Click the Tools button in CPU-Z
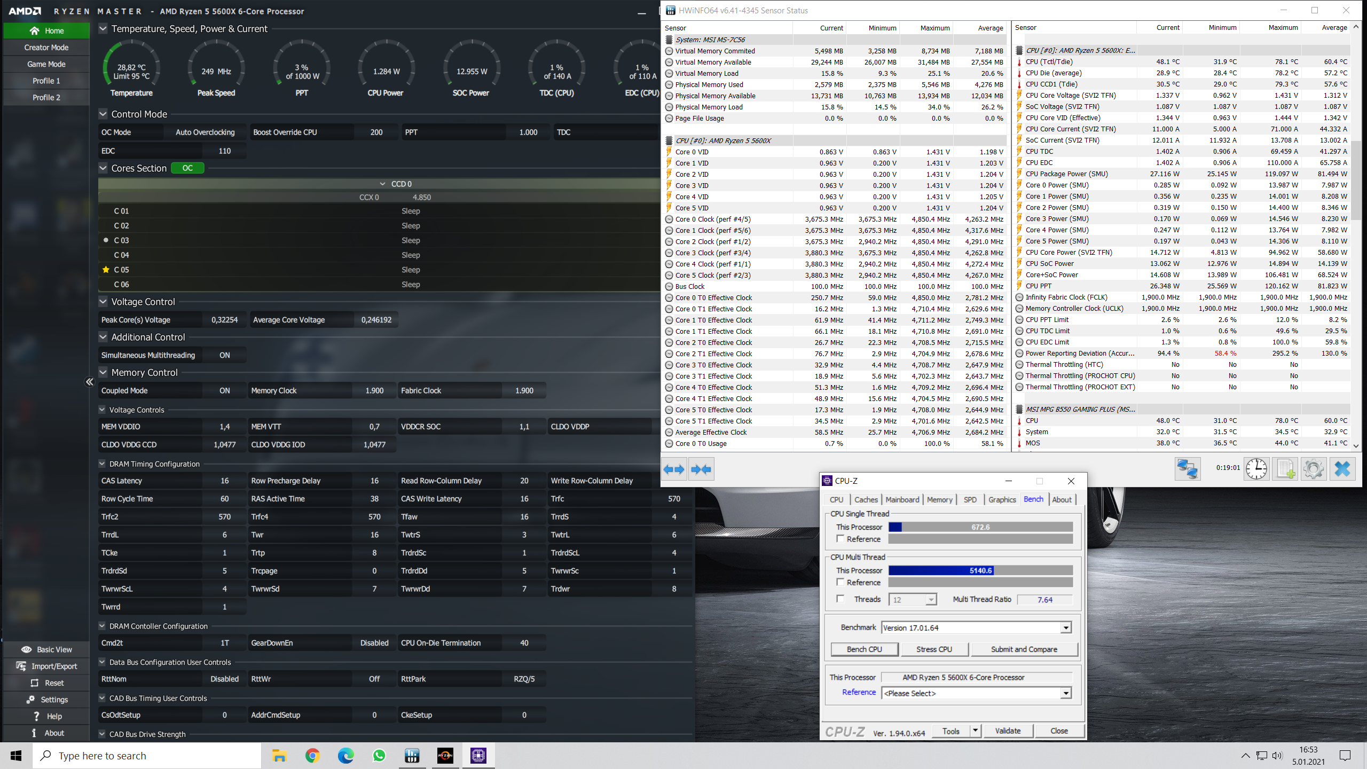The width and height of the screenshot is (1367, 769). pyautogui.click(x=950, y=731)
